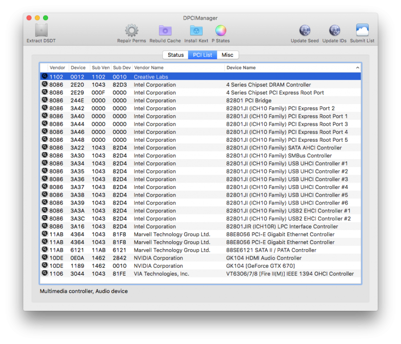The width and height of the screenshot is (401, 344).
Task: Open the Install Kext folder icon
Action: 196,30
